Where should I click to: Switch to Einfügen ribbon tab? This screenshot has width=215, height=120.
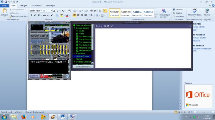[x=23, y=6]
